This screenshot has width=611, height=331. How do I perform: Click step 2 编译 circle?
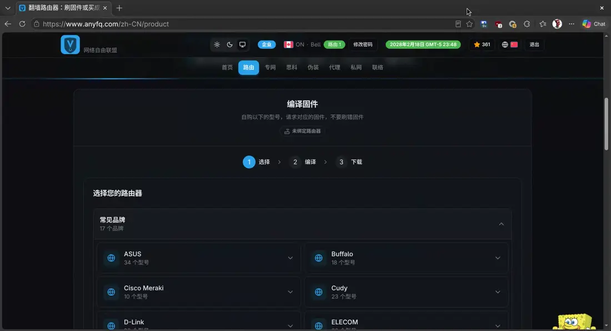295,162
